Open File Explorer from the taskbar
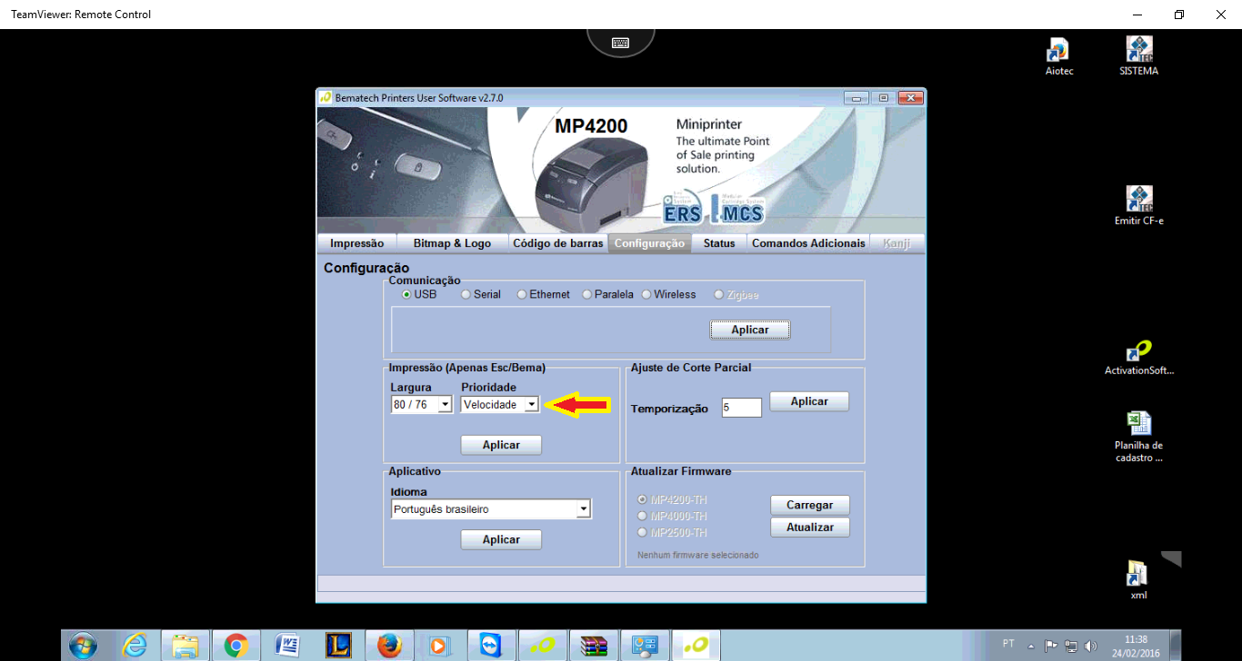 click(185, 646)
